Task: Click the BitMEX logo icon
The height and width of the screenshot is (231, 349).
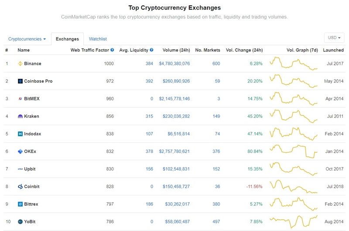Action: tap(20, 99)
